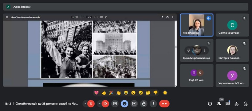Open the PDF sidebar hamburger menu
The height and width of the screenshot is (111, 252).
pos(7,17)
